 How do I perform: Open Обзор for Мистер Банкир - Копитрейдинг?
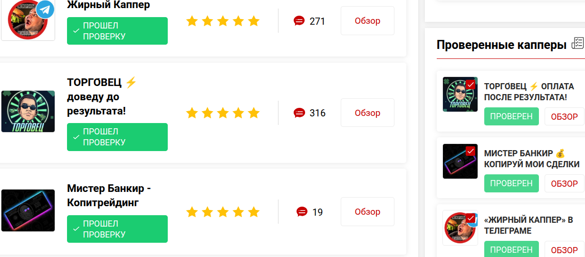click(367, 212)
